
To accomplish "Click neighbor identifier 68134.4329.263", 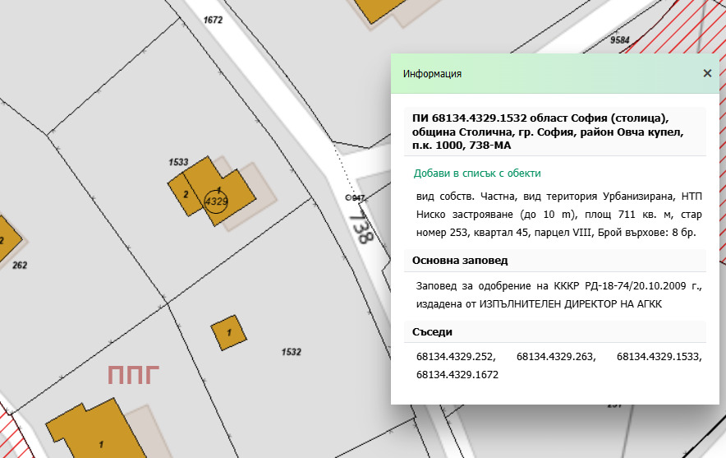I will pos(556,357).
